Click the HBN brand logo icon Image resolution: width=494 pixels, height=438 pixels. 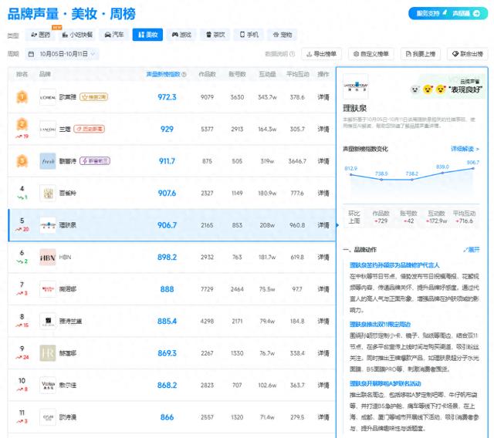click(x=48, y=257)
